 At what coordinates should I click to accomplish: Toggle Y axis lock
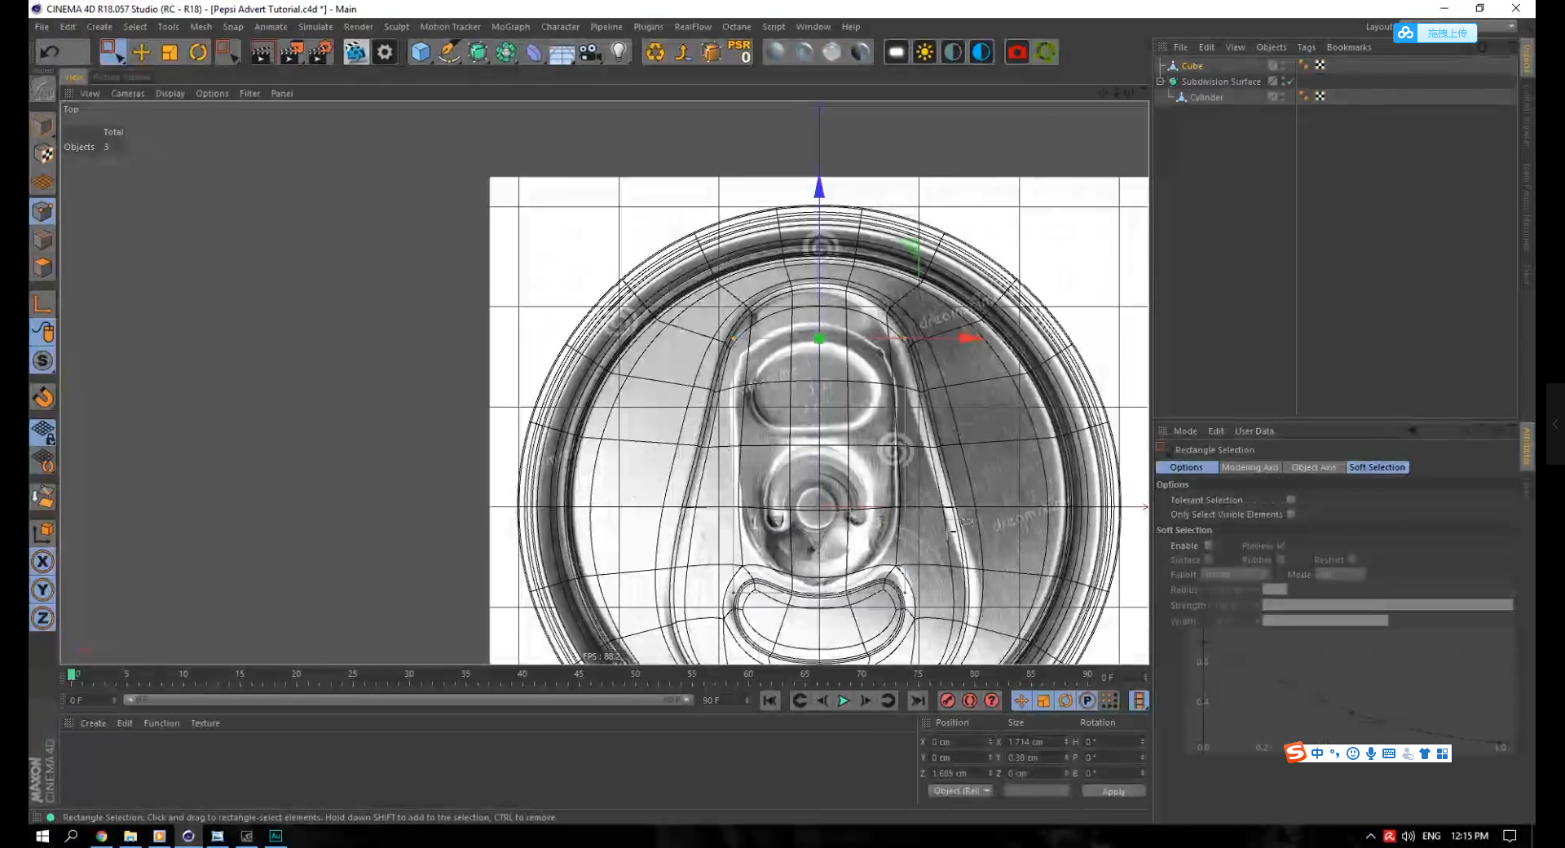(x=43, y=590)
